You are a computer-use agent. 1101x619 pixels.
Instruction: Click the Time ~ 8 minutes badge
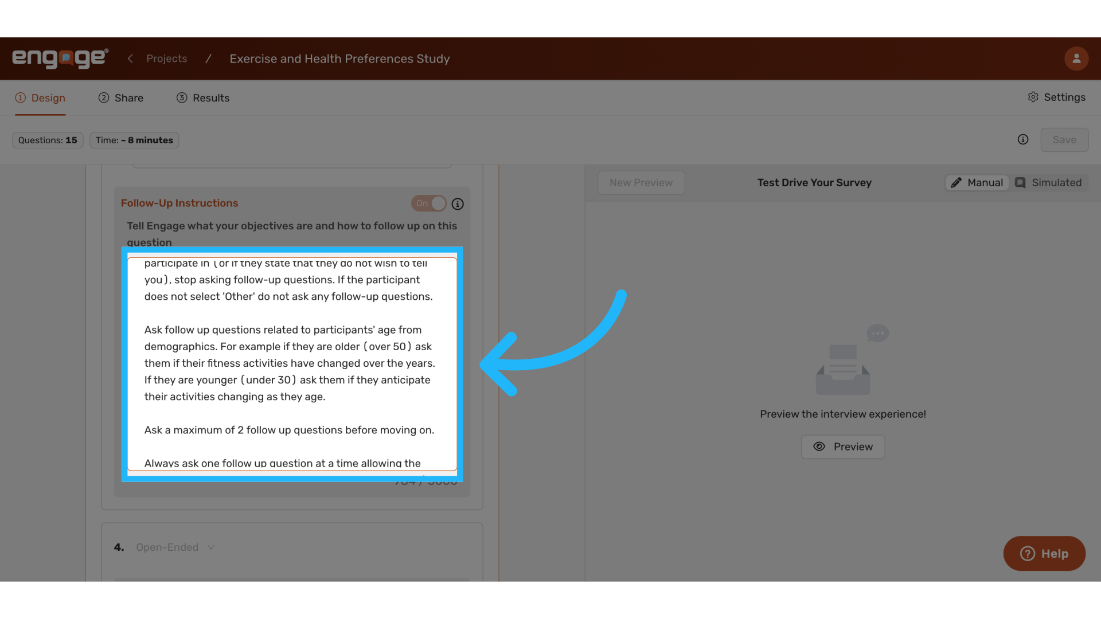pos(134,140)
